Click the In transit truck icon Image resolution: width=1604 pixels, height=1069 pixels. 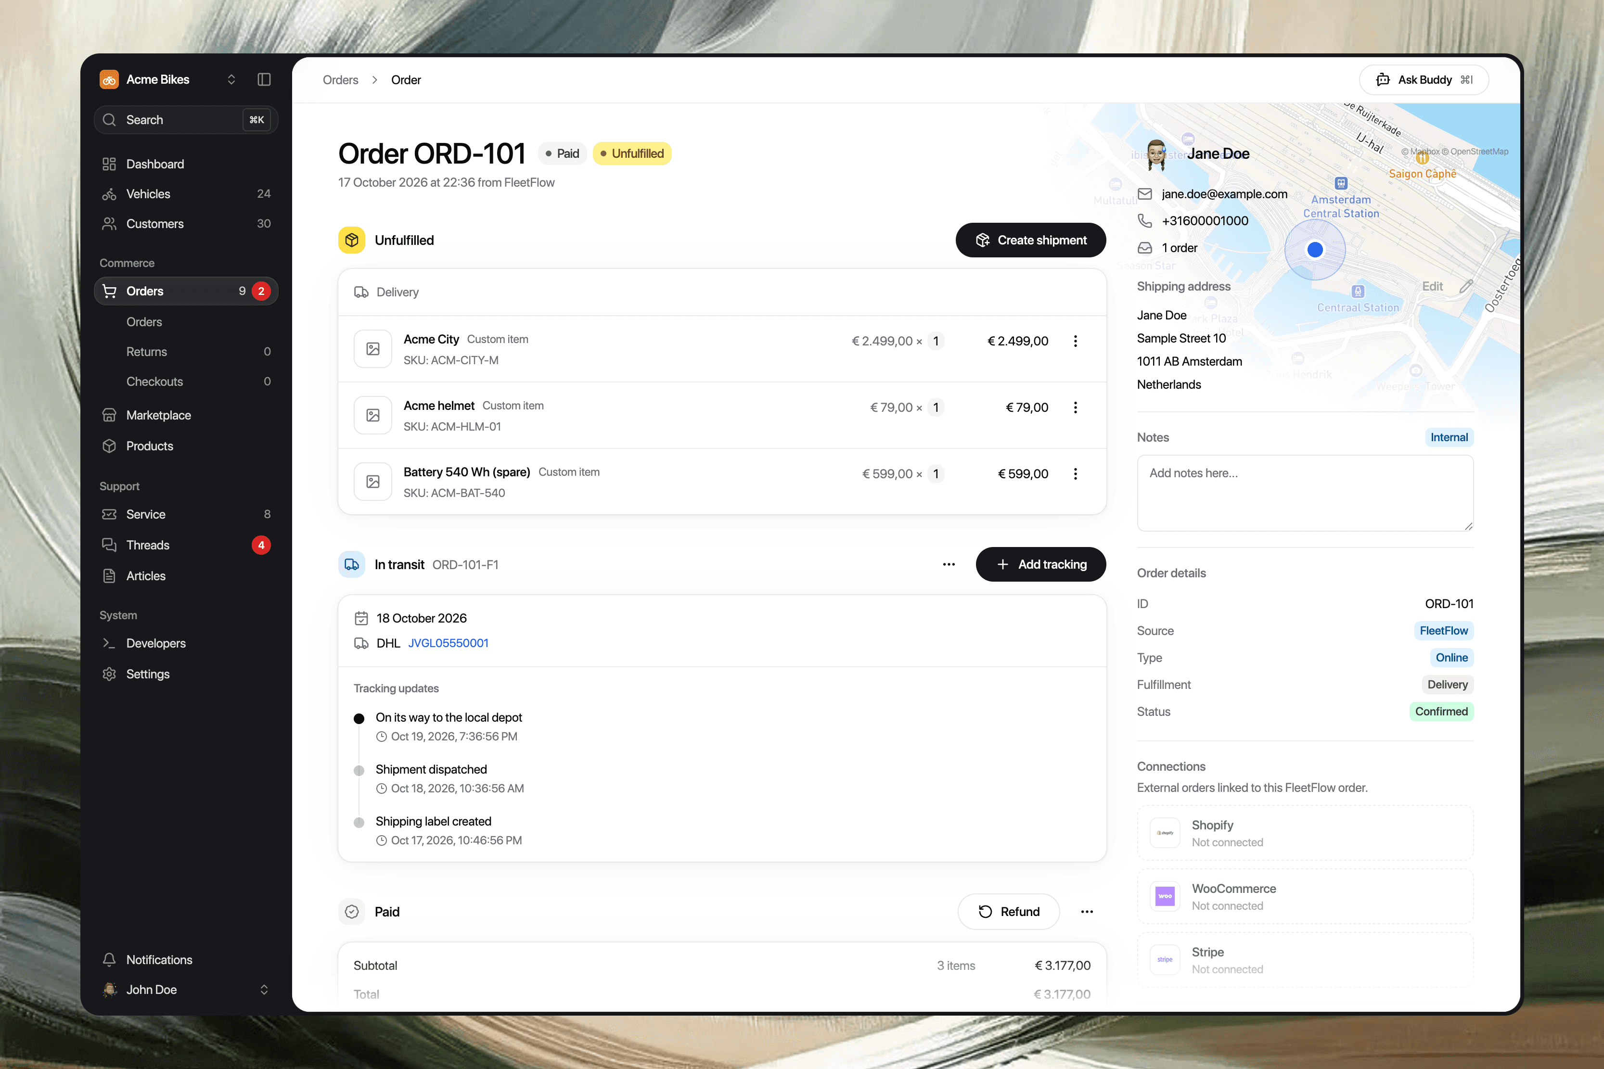click(352, 564)
